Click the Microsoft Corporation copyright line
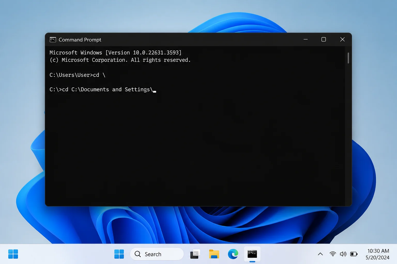This screenshot has width=397, height=264. click(x=120, y=60)
